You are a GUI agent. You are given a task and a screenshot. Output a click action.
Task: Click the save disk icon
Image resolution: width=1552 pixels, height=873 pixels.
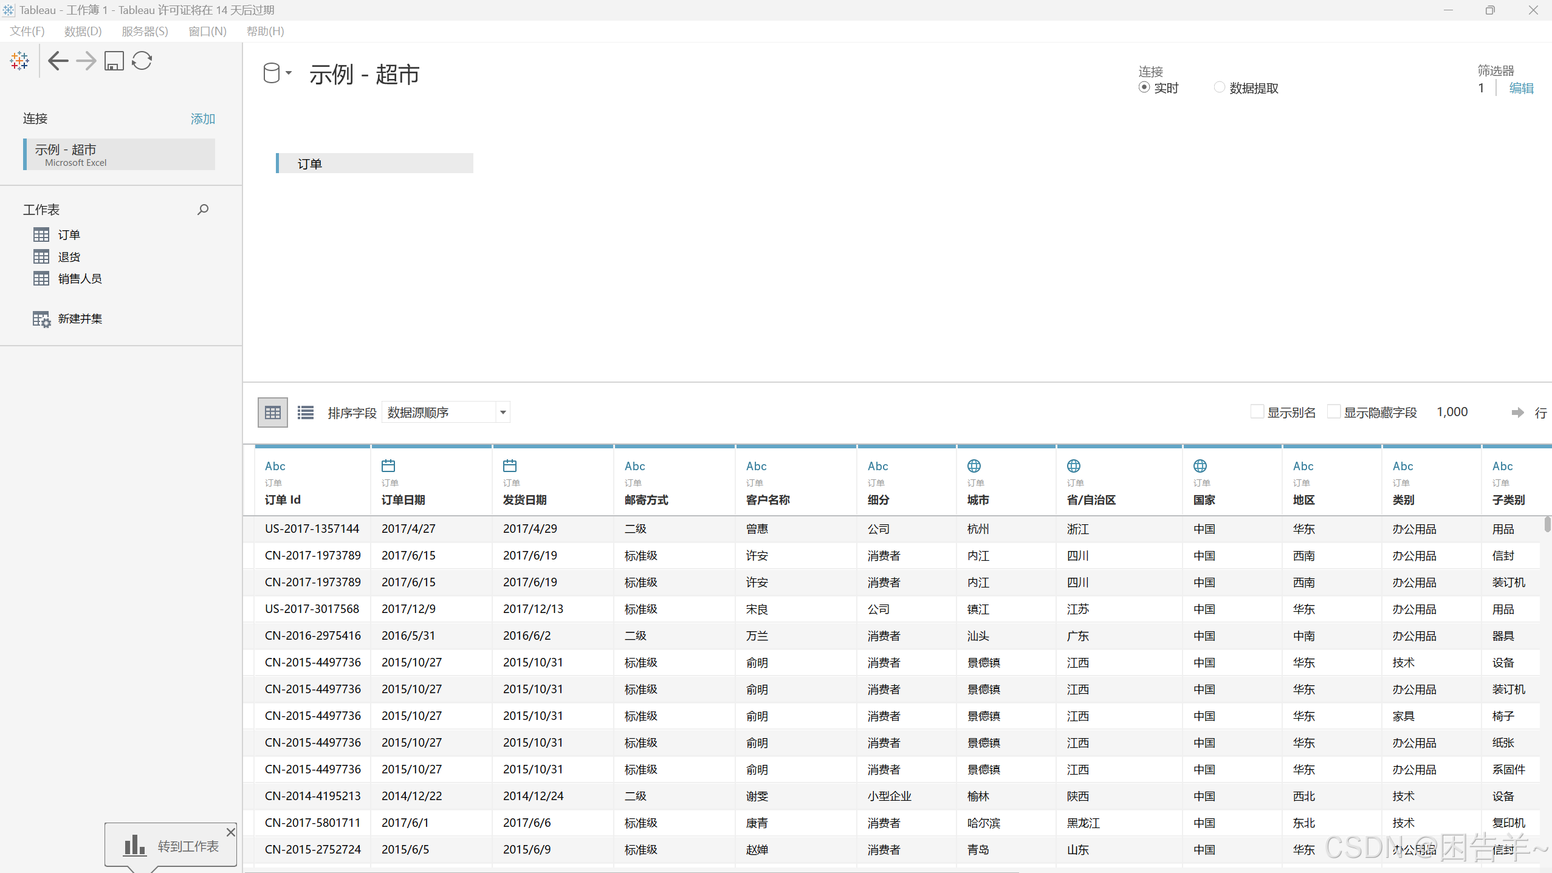[x=114, y=61]
